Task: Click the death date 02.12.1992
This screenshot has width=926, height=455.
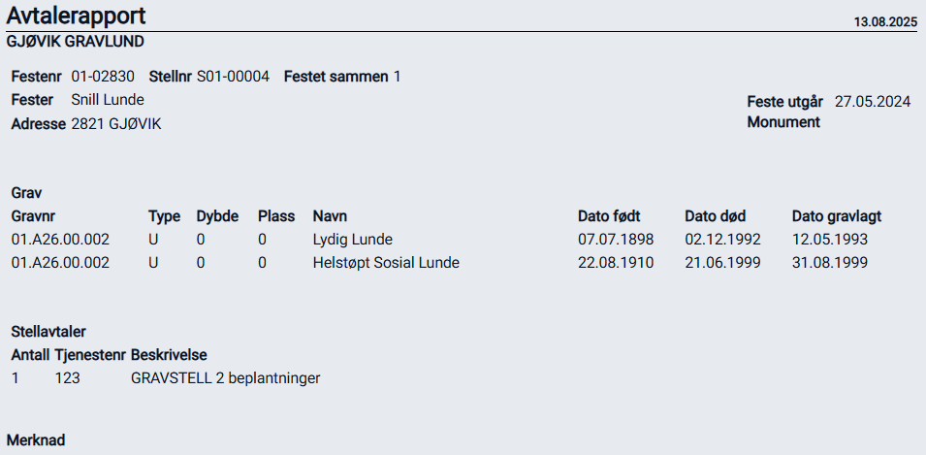Action: pyautogui.click(x=722, y=239)
